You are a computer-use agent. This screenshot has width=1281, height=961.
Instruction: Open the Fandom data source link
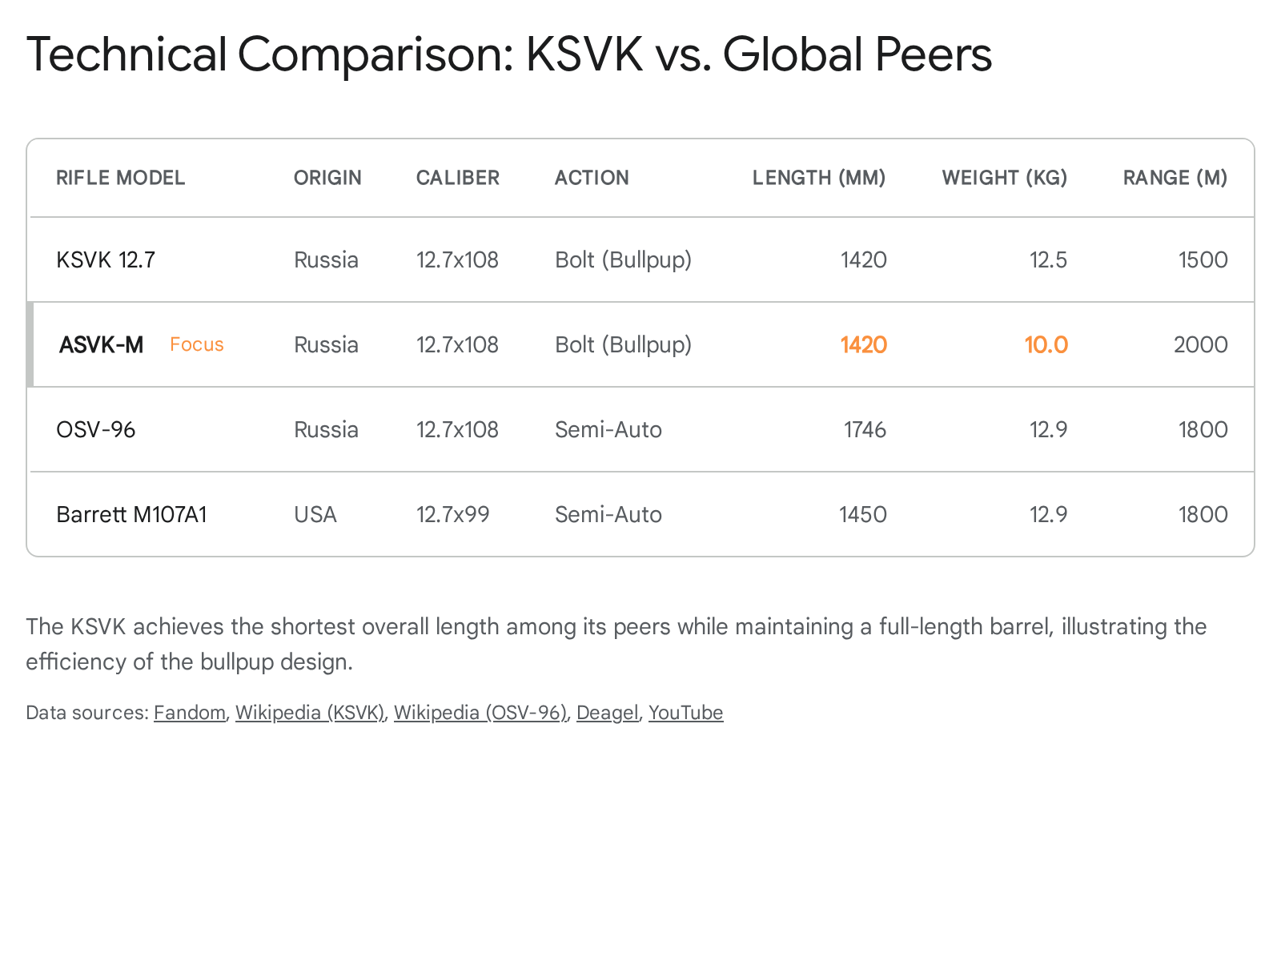[x=189, y=713]
